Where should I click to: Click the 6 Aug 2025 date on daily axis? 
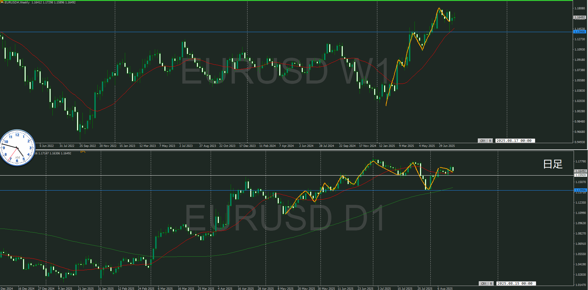click(445, 288)
